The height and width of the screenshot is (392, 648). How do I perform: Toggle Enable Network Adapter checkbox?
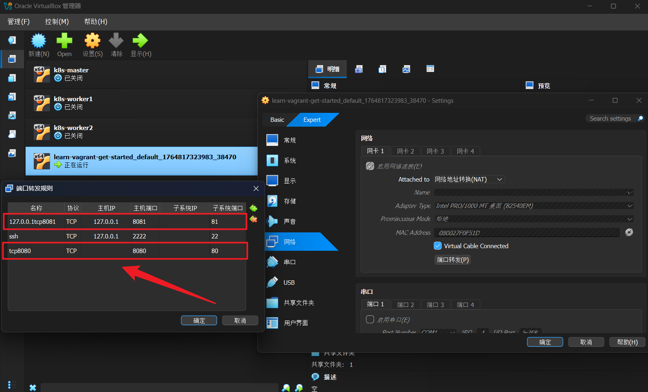point(370,166)
